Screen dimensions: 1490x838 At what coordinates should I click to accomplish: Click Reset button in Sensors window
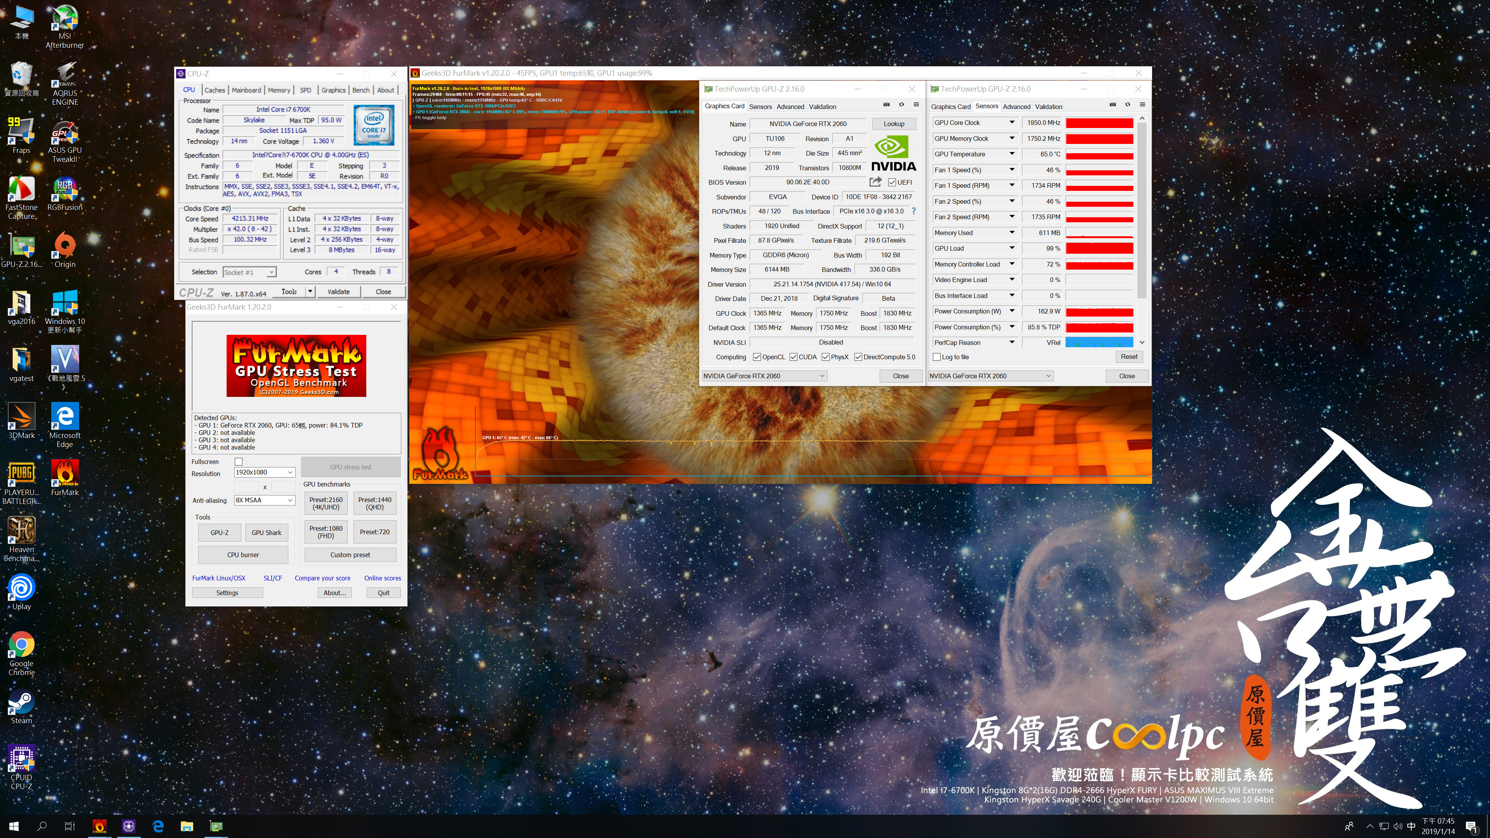pos(1128,357)
